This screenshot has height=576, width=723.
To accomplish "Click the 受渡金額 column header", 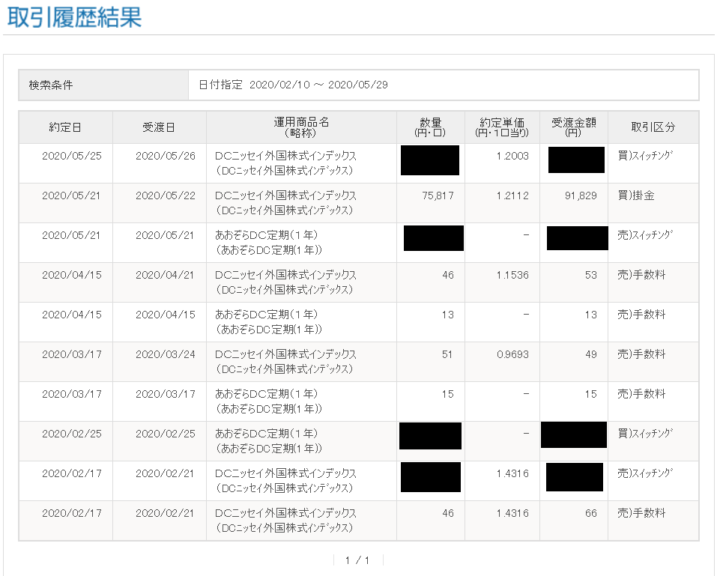I will (x=573, y=127).
